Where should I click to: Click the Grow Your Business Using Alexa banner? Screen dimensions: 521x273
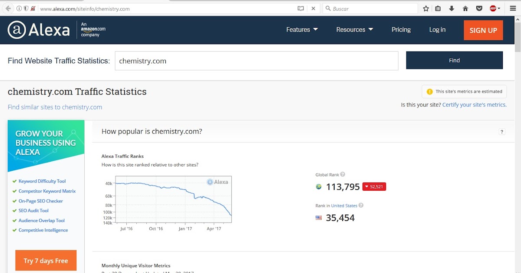(x=46, y=146)
